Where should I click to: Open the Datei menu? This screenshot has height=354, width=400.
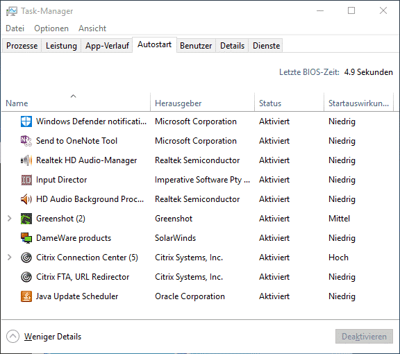15,28
